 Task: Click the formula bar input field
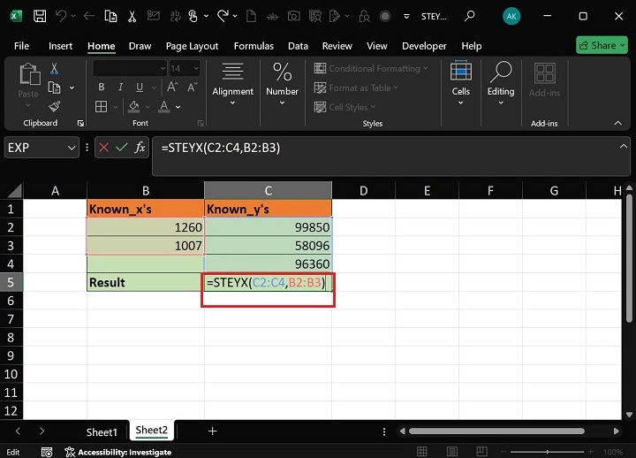pos(391,156)
